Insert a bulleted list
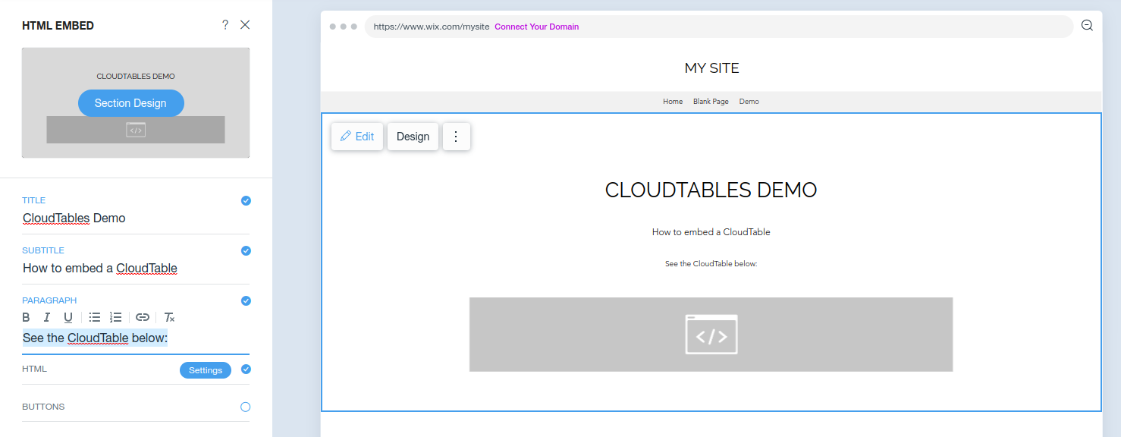Screen dimensions: 1121x437 (x=95, y=317)
